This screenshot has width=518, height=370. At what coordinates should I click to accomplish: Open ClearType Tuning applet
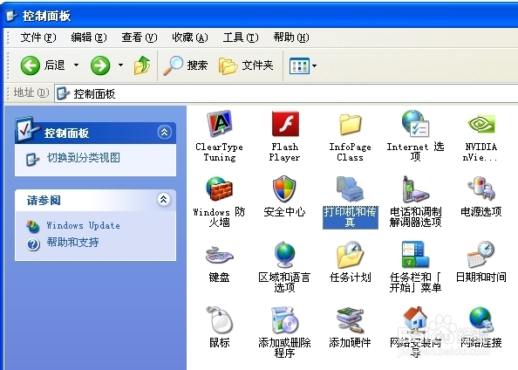coord(220,124)
